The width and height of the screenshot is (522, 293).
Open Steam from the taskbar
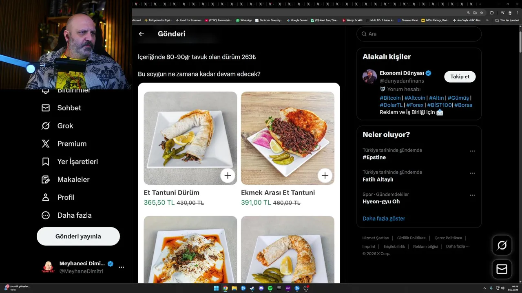252,288
